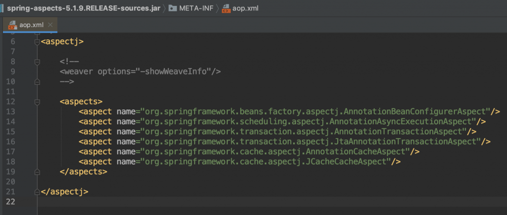Click the fold end marker beside </aspects>

click(37, 172)
